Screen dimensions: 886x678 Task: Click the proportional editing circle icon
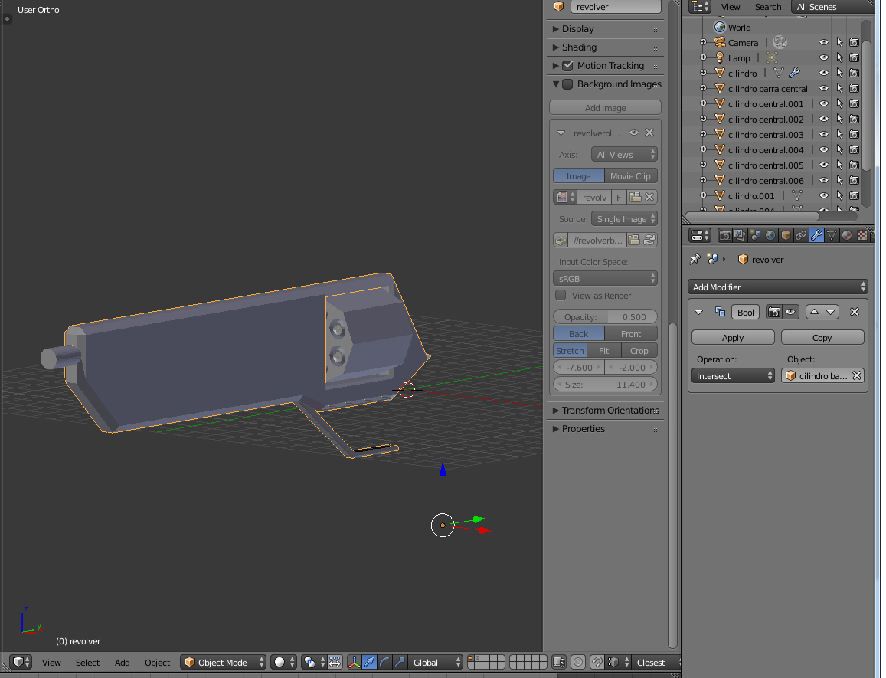tap(578, 662)
